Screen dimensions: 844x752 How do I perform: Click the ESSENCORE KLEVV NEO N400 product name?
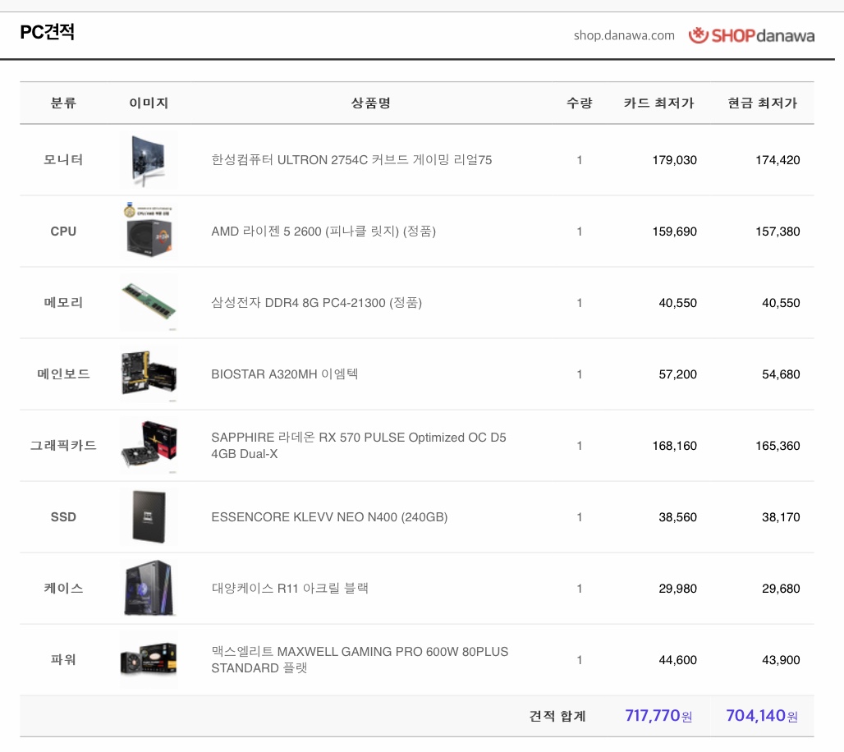[329, 517]
